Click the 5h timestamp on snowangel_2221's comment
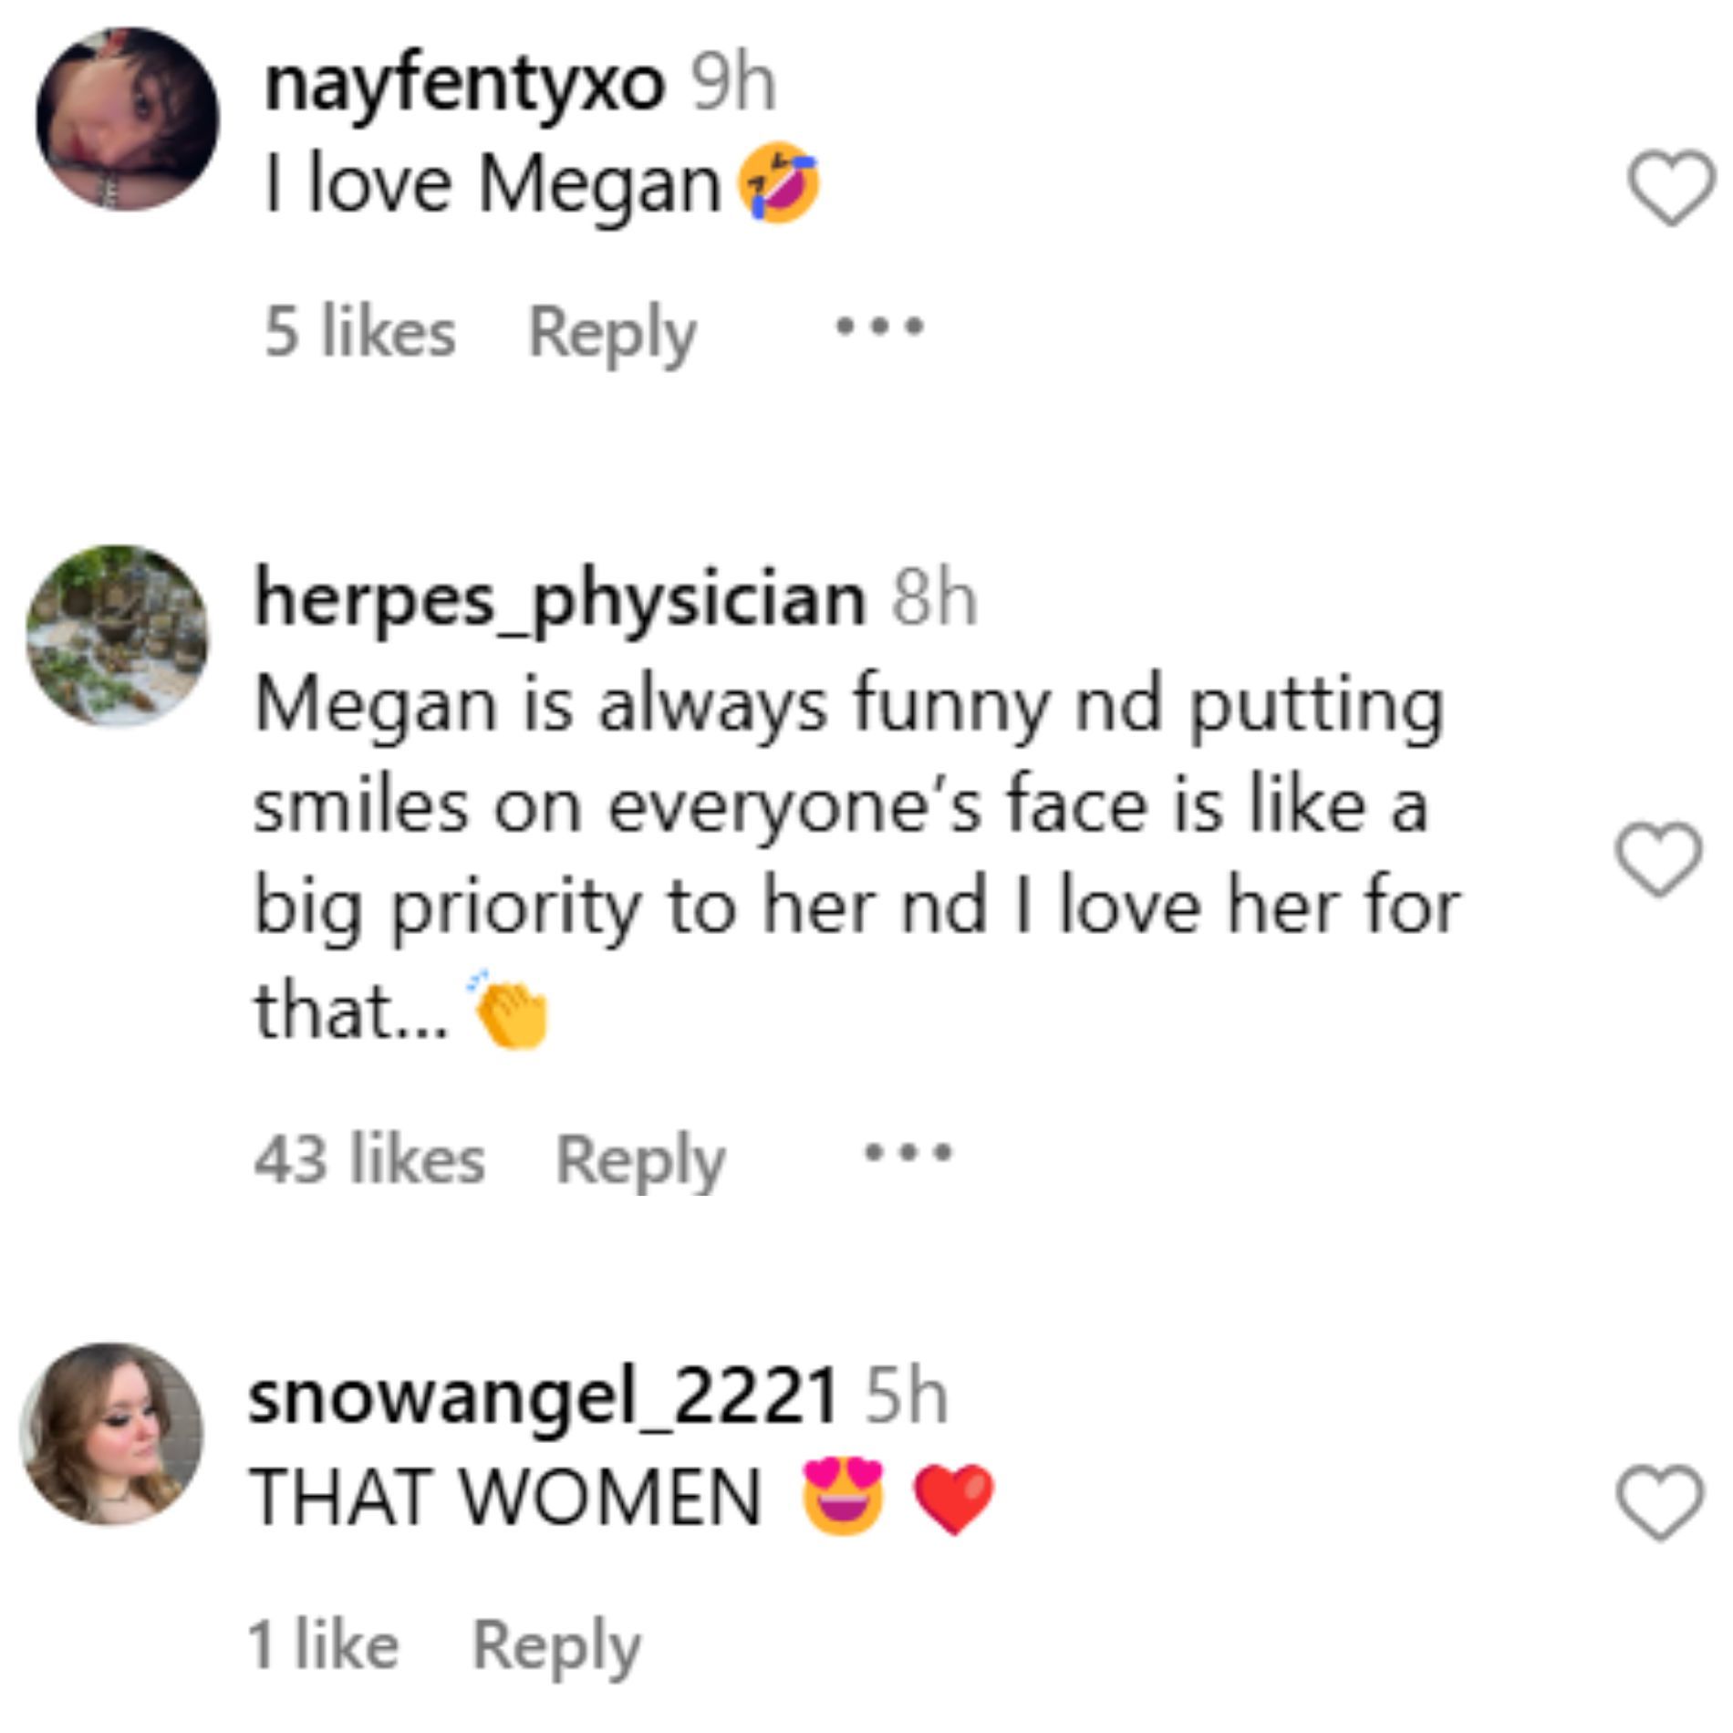1733x1733 pixels. pyautogui.click(x=906, y=1397)
